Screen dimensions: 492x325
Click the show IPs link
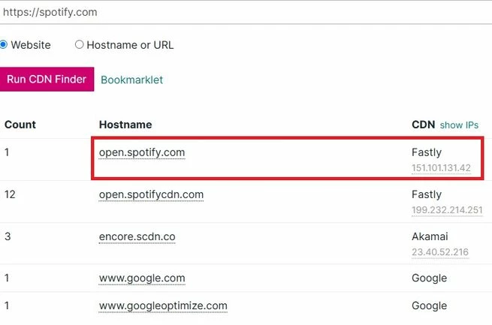[x=459, y=125]
